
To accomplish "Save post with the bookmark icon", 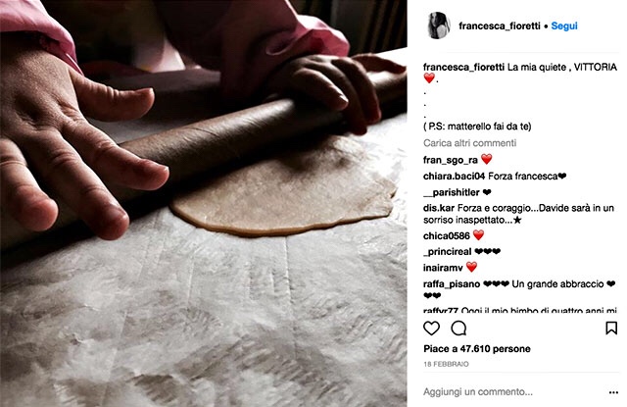I will pos(611,329).
